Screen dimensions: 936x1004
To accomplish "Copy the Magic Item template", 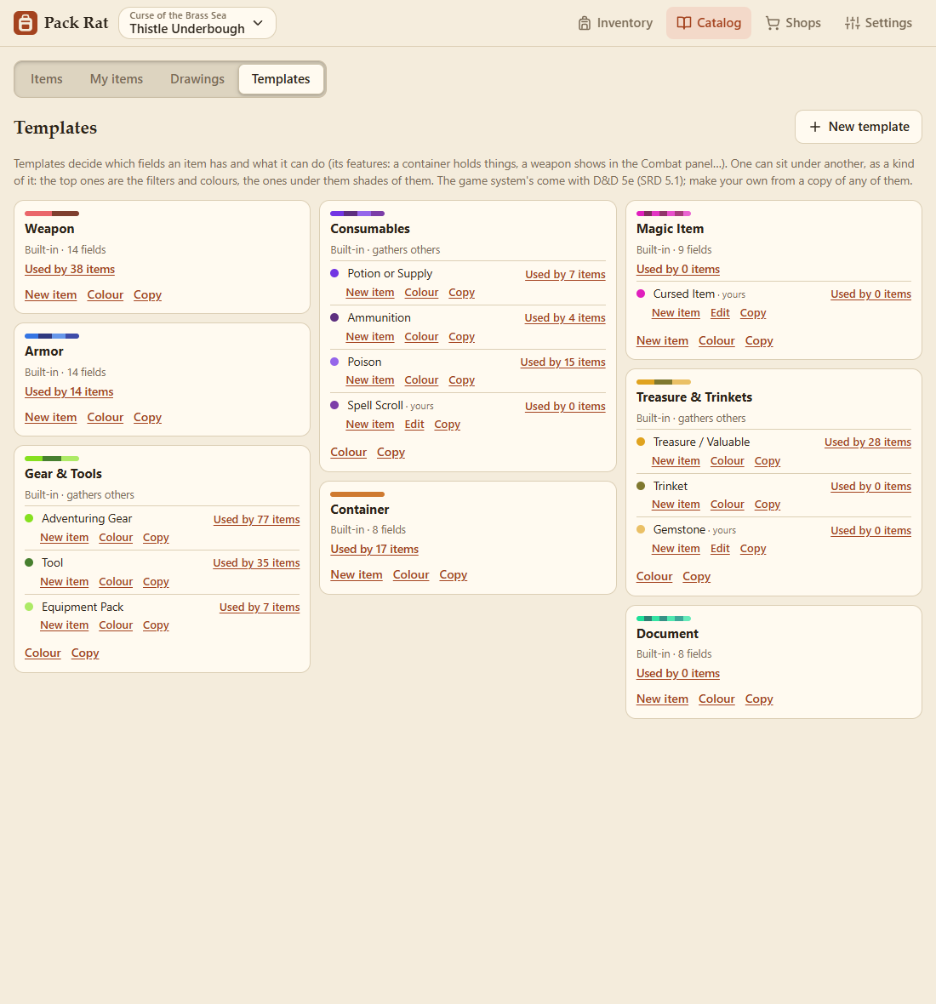I will click(759, 341).
